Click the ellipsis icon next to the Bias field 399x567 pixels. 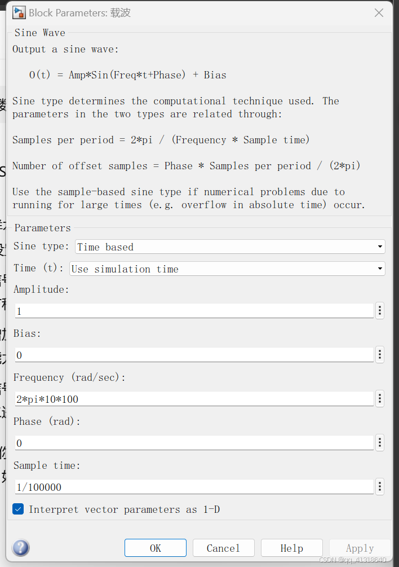coord(379,354)
